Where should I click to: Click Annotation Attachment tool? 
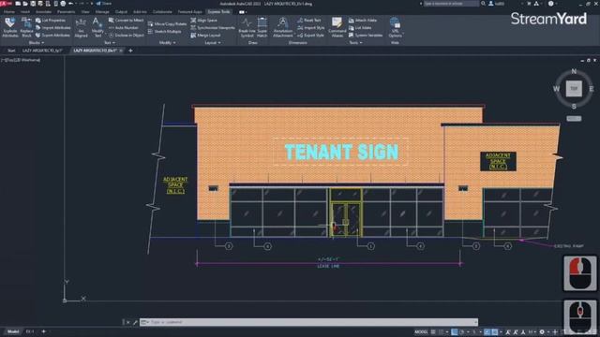click(283, 27)
